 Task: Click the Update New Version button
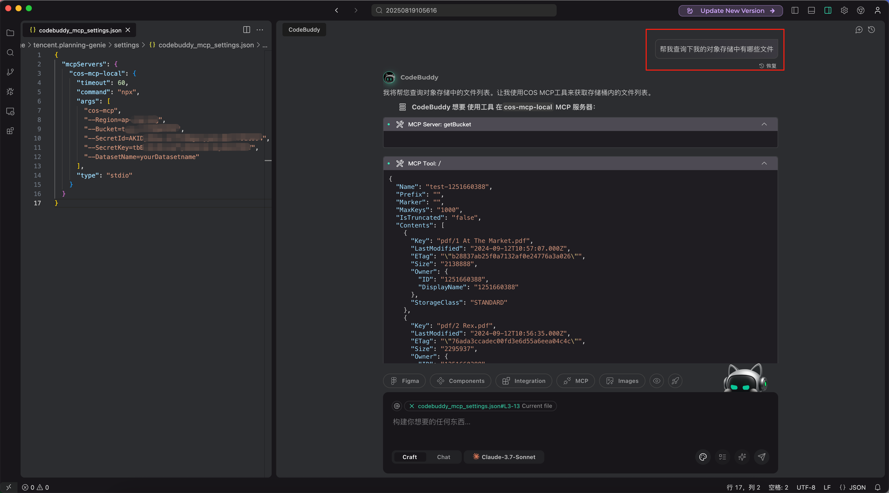[731, 11]
